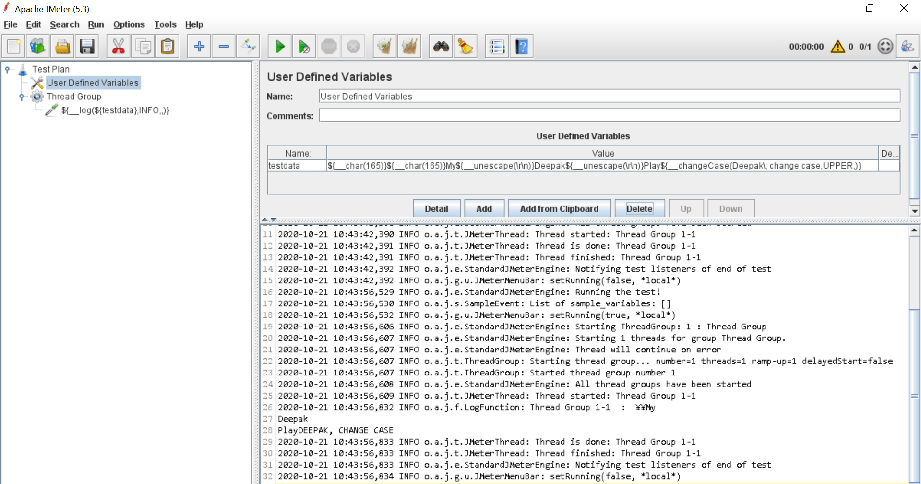Click the Add from Clipboard button
Screen dimensions: 921x484
(559, 208)
